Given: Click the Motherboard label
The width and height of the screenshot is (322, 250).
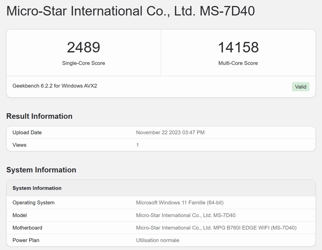Looking at the screenshot, I should click(x=27, y=228).
